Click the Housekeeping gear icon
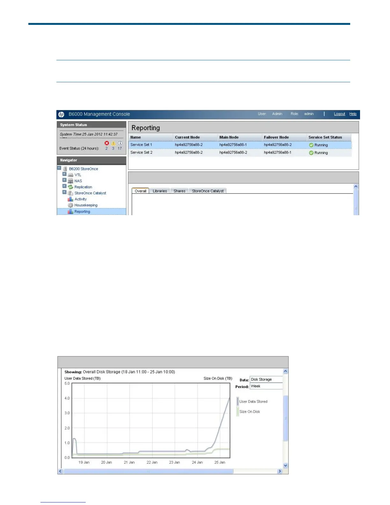390x505 pixels. [70, 205]
